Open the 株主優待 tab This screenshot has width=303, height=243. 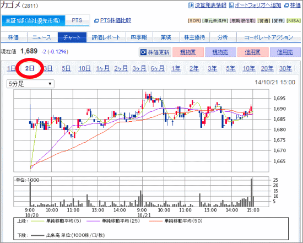pyautogui.click(x=194, y=37)
